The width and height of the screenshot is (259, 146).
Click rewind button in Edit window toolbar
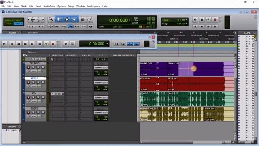click(x=202, y=26)
